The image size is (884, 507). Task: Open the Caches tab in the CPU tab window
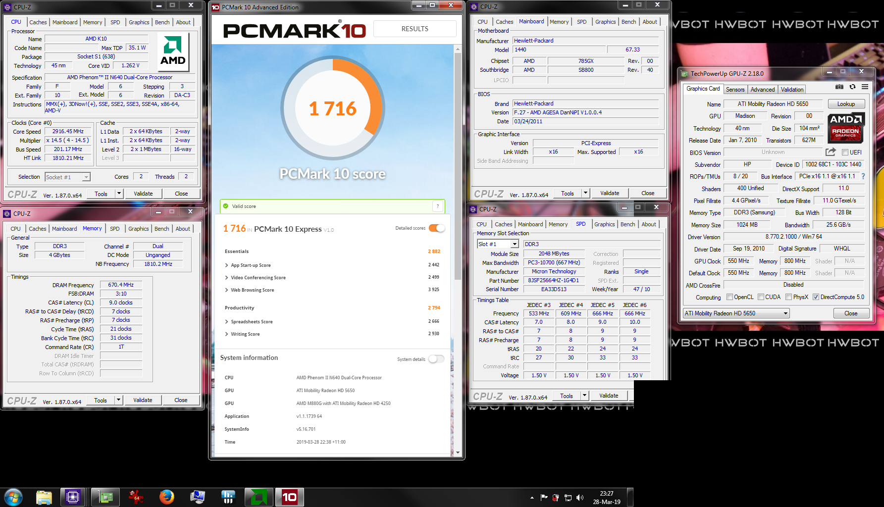pyautogui.click(x=38, y=22)
